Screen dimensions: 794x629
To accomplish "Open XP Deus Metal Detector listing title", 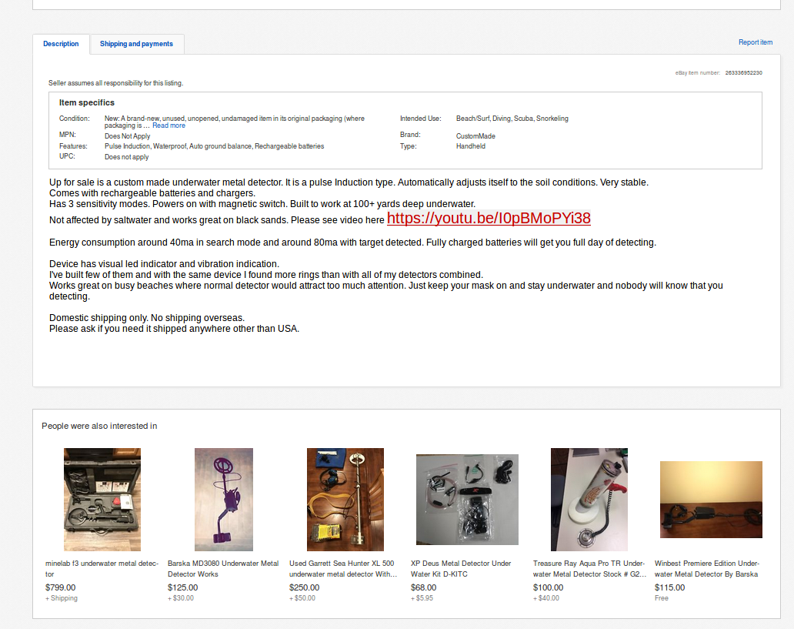I will click(x=461, y=569).
